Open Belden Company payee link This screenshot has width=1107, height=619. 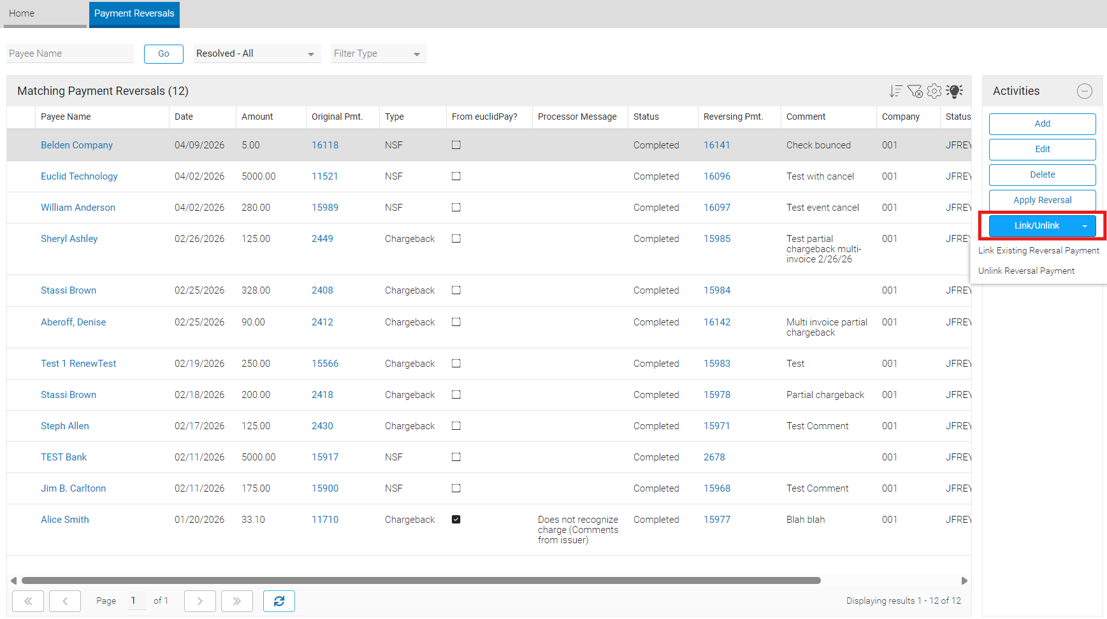click(76, 145)
